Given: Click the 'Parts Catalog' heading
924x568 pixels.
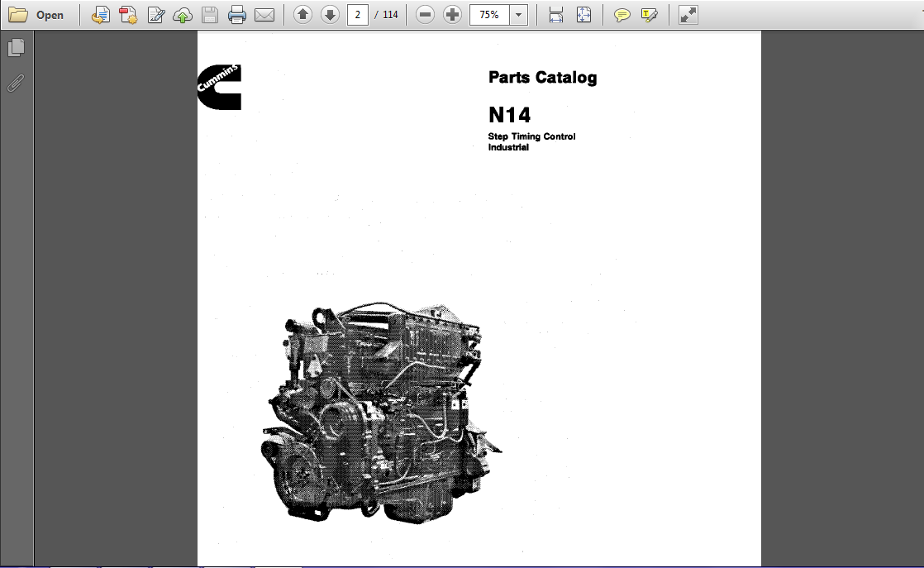Looking at the screenshot, I should click(543, 78).
